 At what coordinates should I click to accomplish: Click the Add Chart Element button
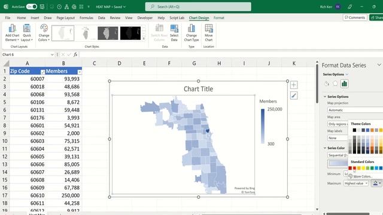pos(12,33)
